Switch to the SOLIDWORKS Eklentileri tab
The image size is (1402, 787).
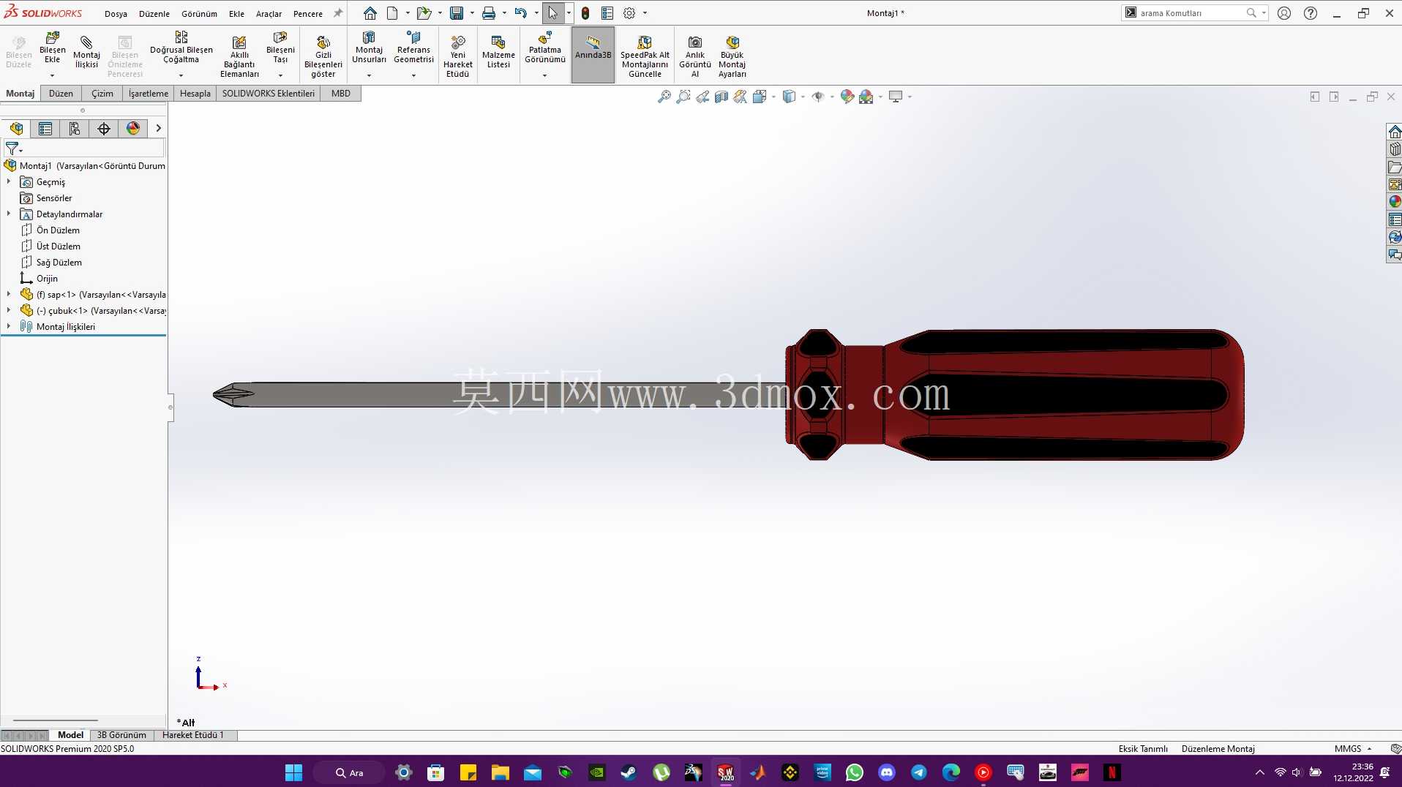[x=269, y=94]
